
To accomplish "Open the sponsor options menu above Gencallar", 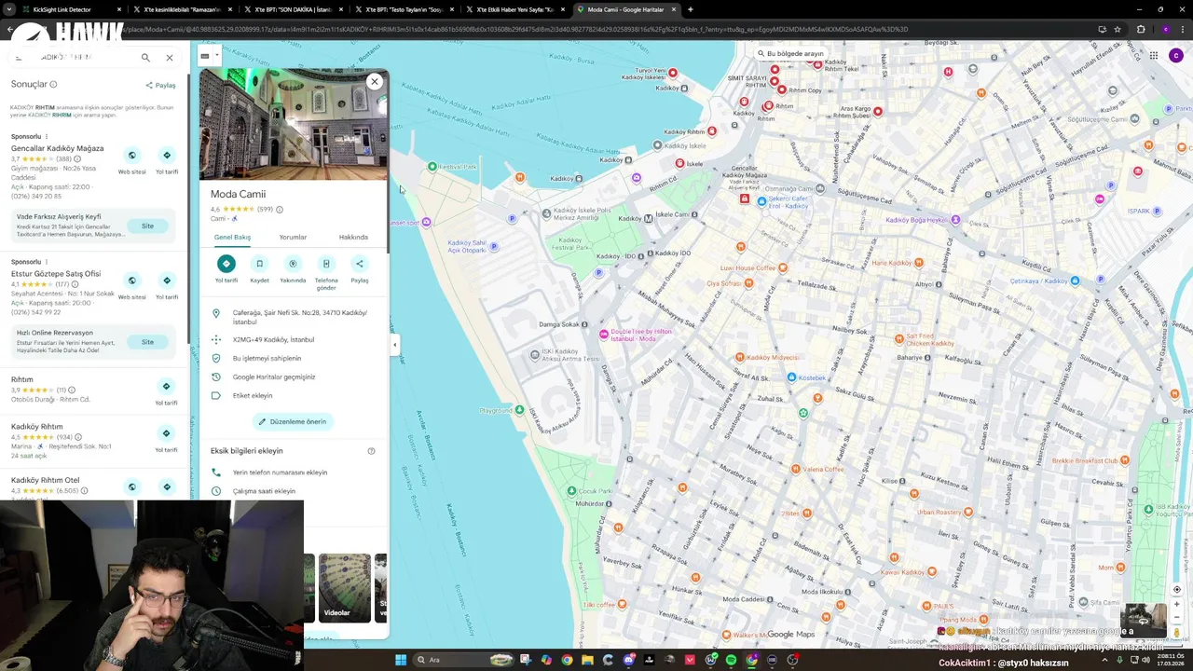I will point(47,137).
